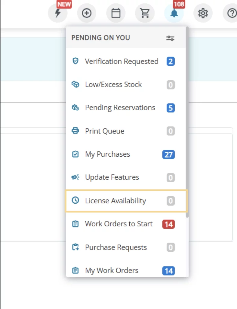Viewport: 237px width, 309px height.
Task: Click the My Purchases badge showing 27
Action: point(168,154)
